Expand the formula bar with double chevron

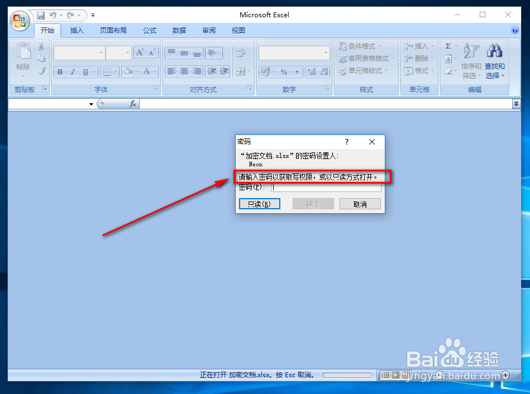(516, 104)
